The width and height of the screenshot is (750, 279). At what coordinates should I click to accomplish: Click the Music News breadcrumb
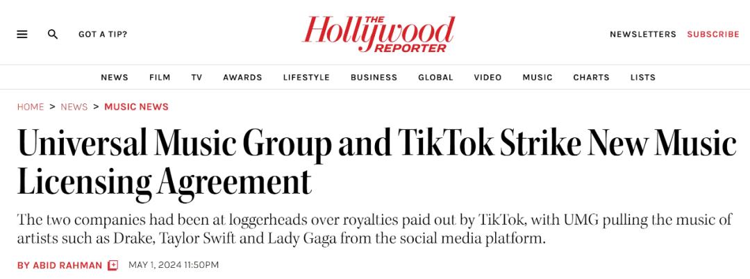tap(136, 107)
